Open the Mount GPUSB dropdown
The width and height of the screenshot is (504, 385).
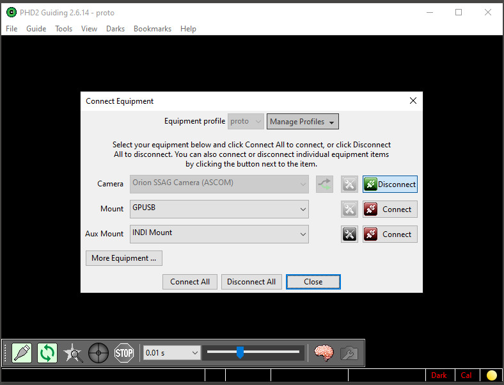point(219,209)
